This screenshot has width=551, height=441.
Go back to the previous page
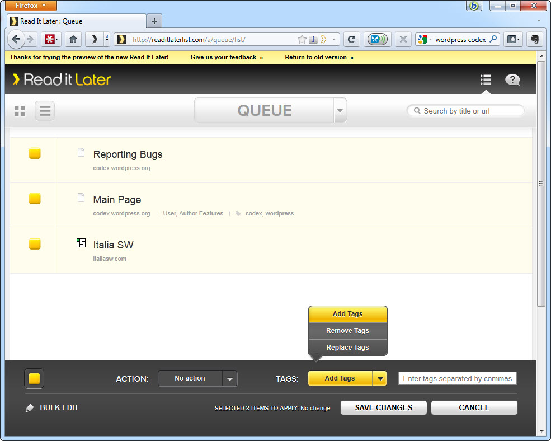[x=16, y=39]
